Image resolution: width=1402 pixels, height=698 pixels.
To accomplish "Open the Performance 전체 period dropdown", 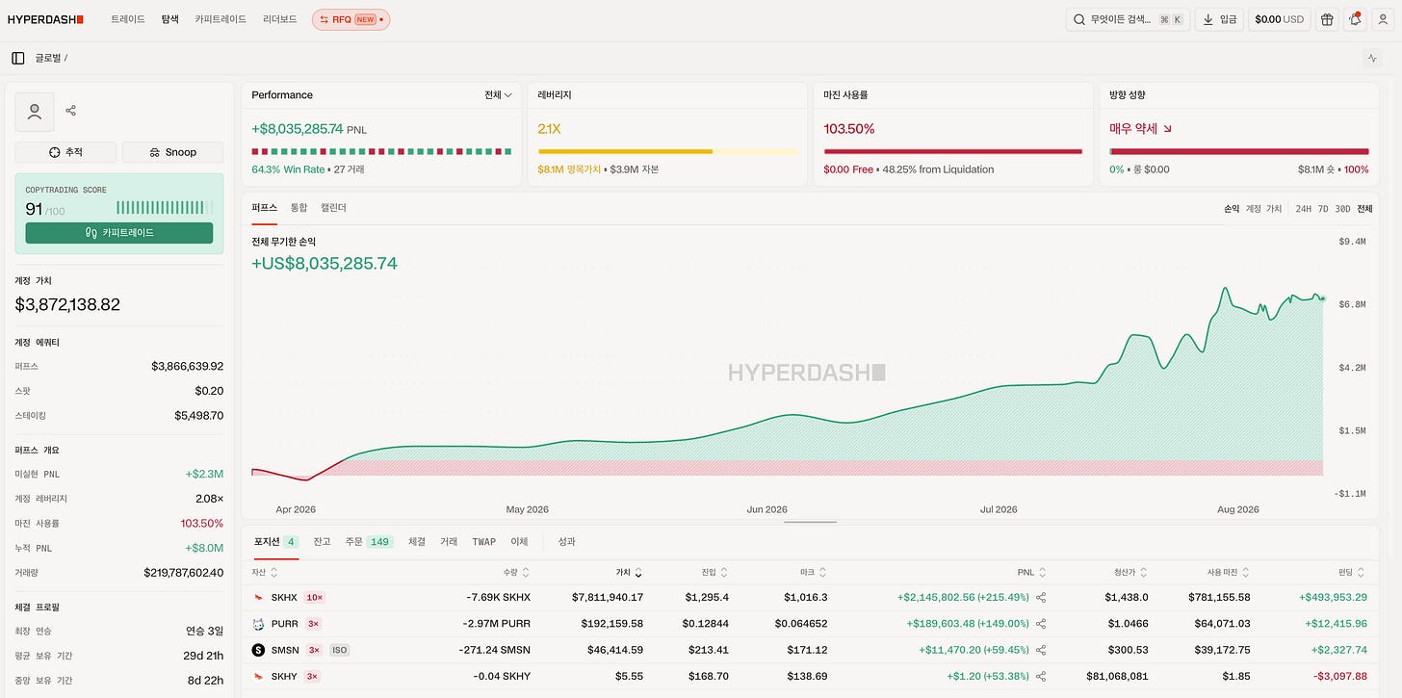I will [x=498, y=95].
